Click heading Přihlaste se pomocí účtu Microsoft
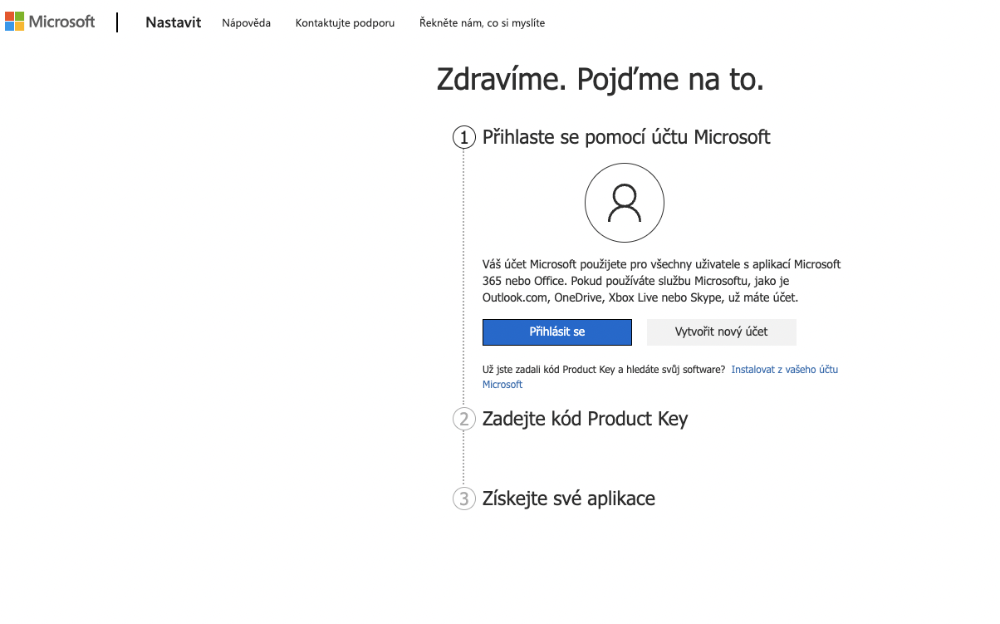Image resolution: width=1000 pixels, height=624 pixels. pos(626,137)
